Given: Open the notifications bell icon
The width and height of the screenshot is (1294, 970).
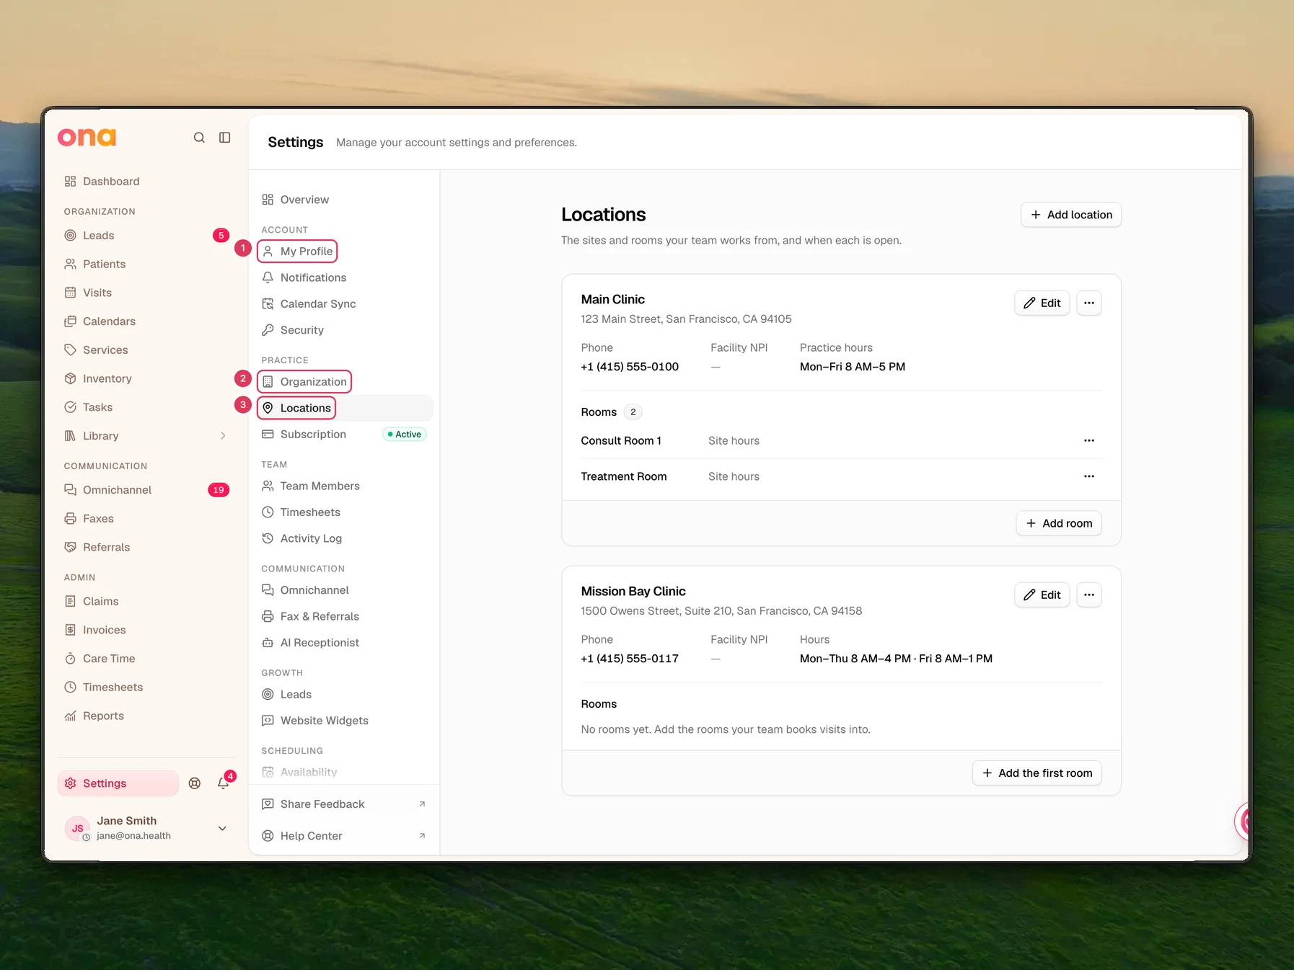Looking at the screenshot, I should 224,783.
